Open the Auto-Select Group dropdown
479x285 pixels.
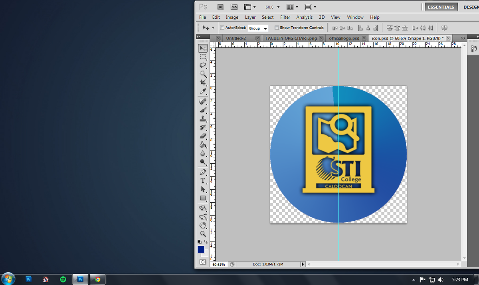[x=258, y=28]
